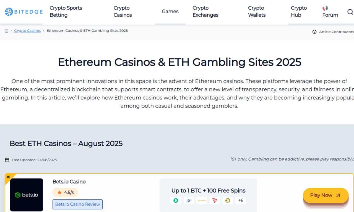Click the Article Contributors info icon
The image size is (354, 212).
[314, 32]
